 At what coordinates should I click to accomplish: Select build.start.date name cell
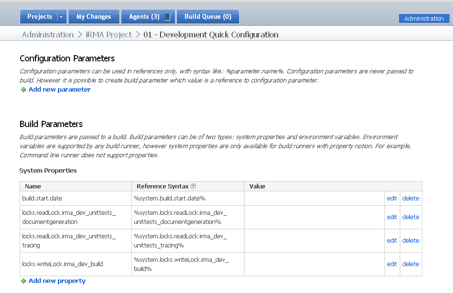76,198
